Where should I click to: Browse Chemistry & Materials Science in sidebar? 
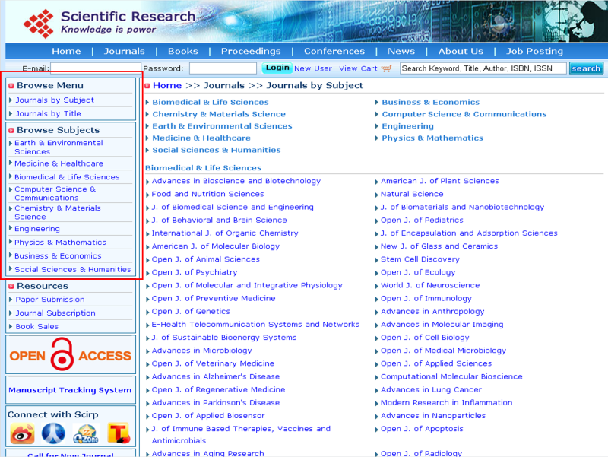pos(58,212)
